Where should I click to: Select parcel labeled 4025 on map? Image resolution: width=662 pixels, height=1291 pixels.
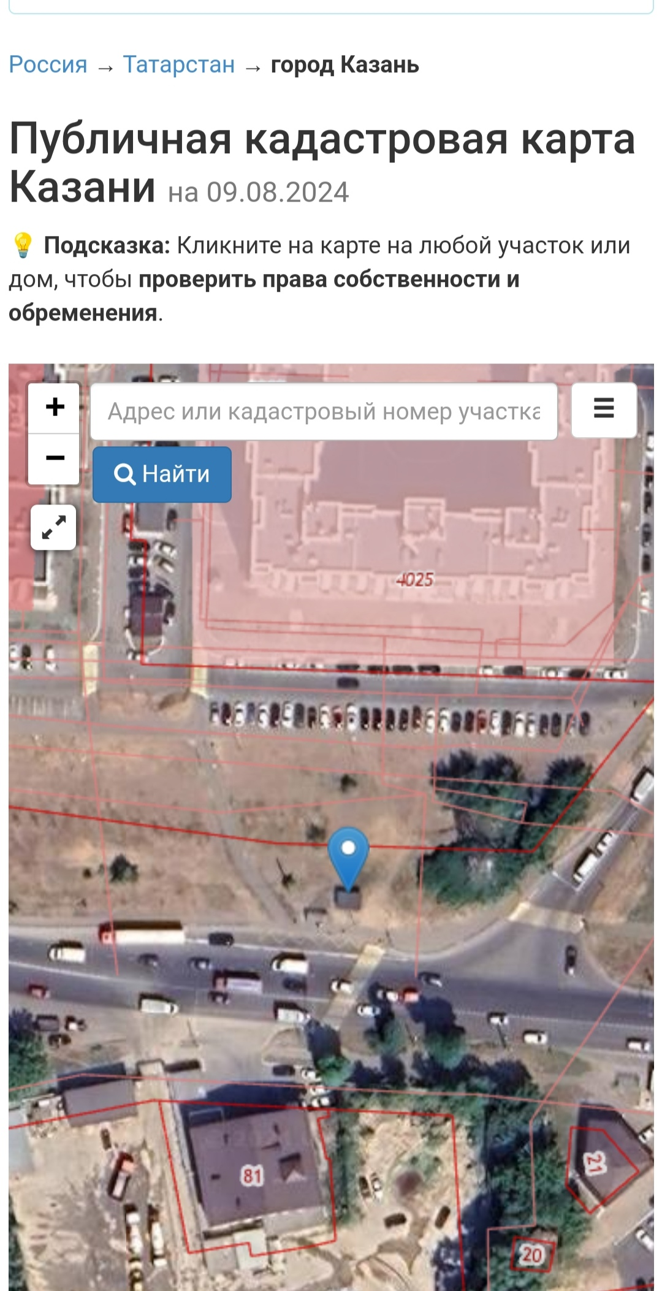point(415,579)
